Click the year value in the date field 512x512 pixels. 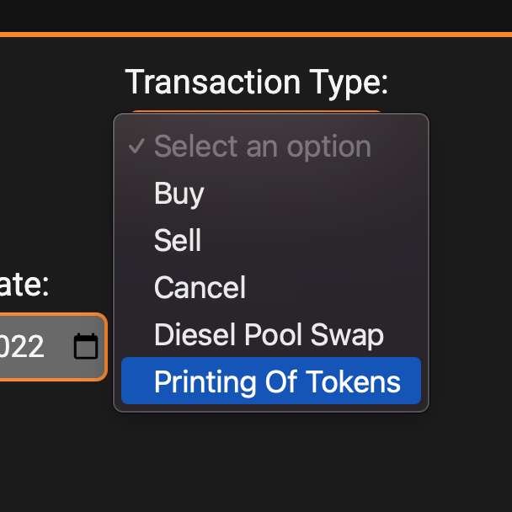[23, 346]
